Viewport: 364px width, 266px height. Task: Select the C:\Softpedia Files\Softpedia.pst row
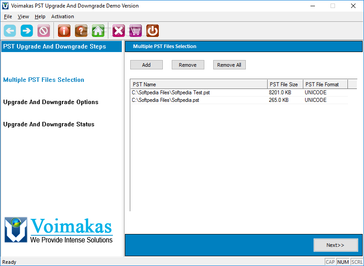click(x=239, y=100)
